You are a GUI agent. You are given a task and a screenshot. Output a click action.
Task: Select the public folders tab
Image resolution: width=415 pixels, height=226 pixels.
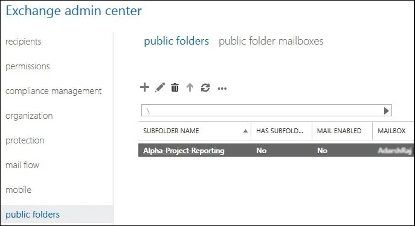point(176,41)
